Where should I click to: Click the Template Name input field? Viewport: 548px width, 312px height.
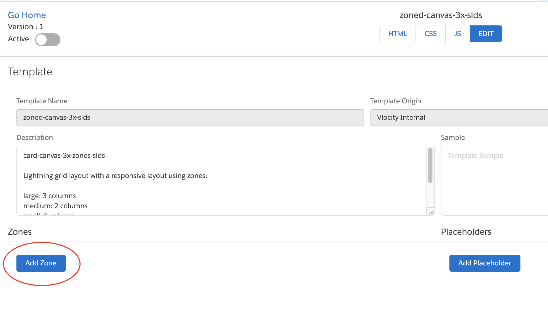coord(190,118)
